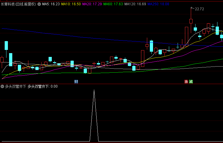Click the 多头双管齐下: 0.00 value readout
The width and height of the screenshot is (223, 143).
pos(42,86)
